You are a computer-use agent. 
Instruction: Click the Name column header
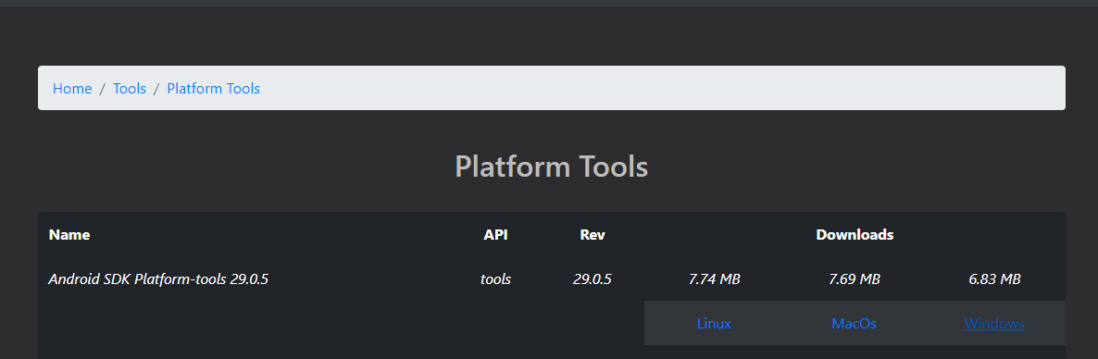[x=69, y=234]
